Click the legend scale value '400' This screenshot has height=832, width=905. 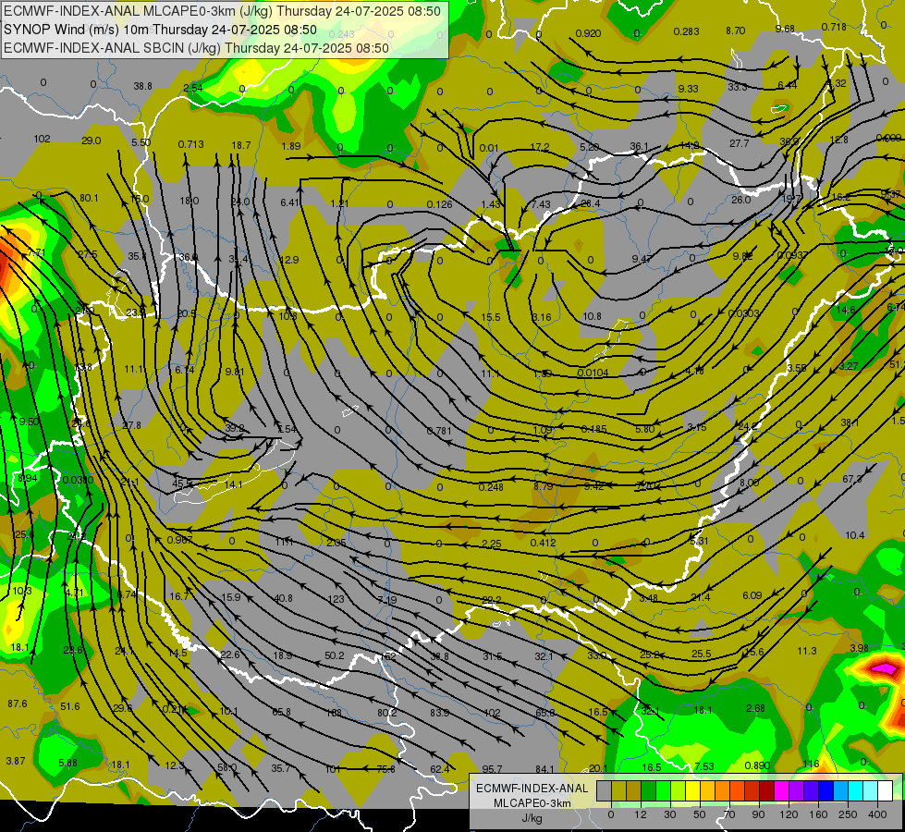(877, 814)
